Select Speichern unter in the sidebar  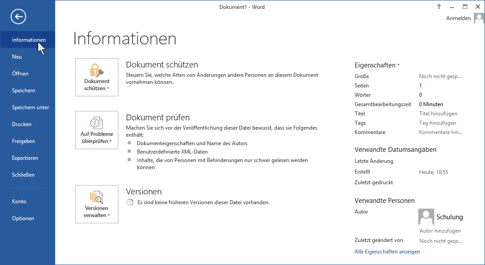point(30,107)
